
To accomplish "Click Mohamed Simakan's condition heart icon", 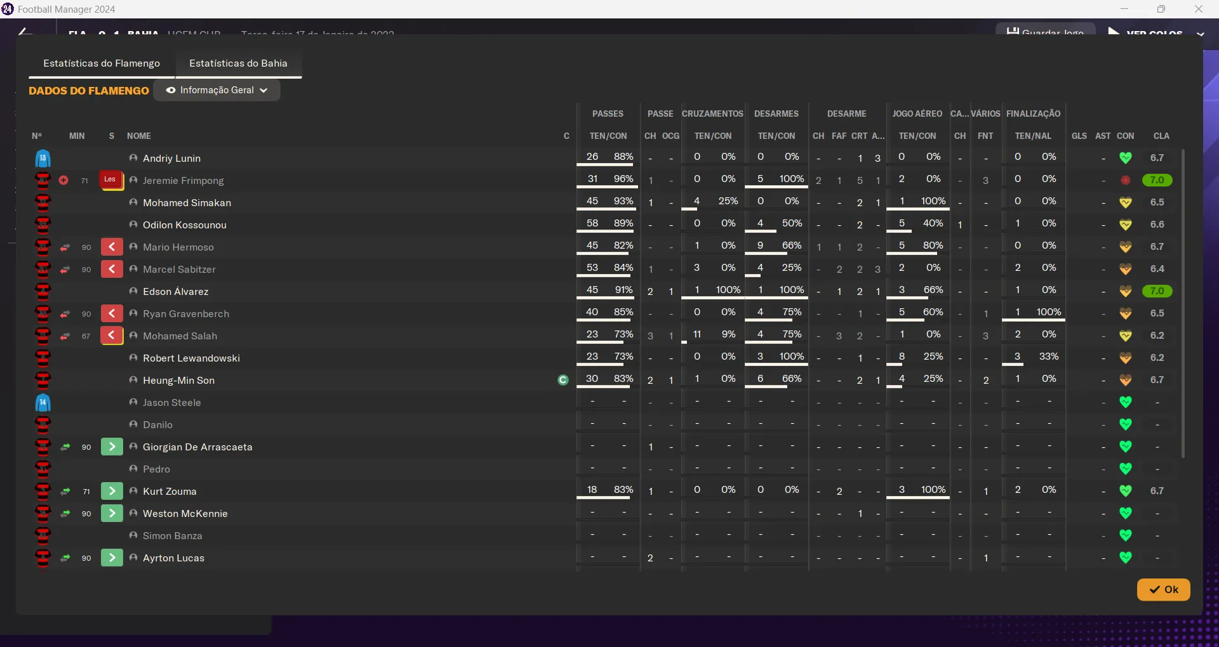I will tap(1126, 202).
